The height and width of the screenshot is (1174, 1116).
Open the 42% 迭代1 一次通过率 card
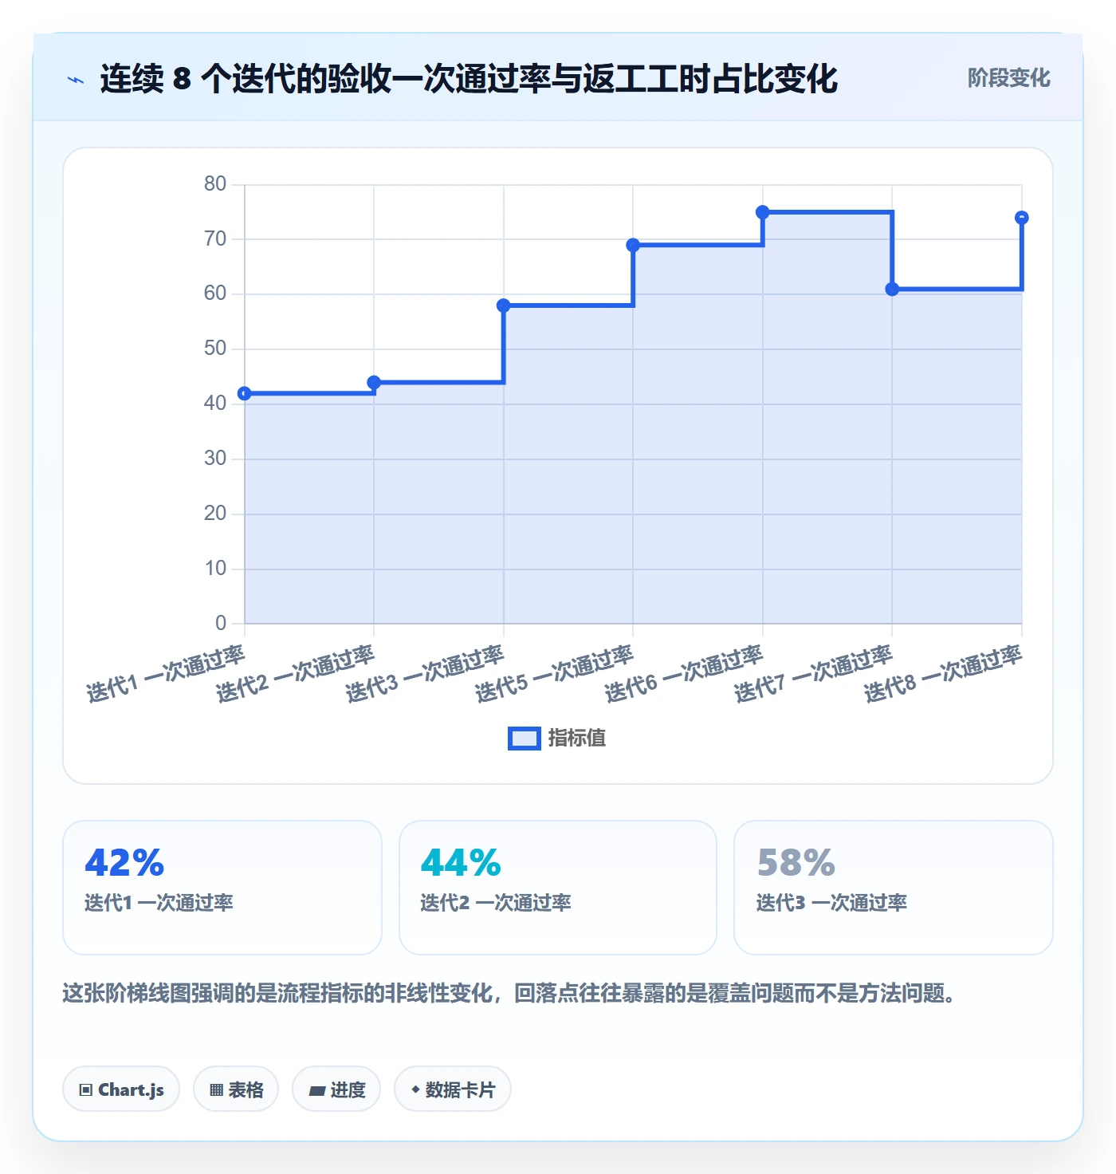(x=222, y=888)
